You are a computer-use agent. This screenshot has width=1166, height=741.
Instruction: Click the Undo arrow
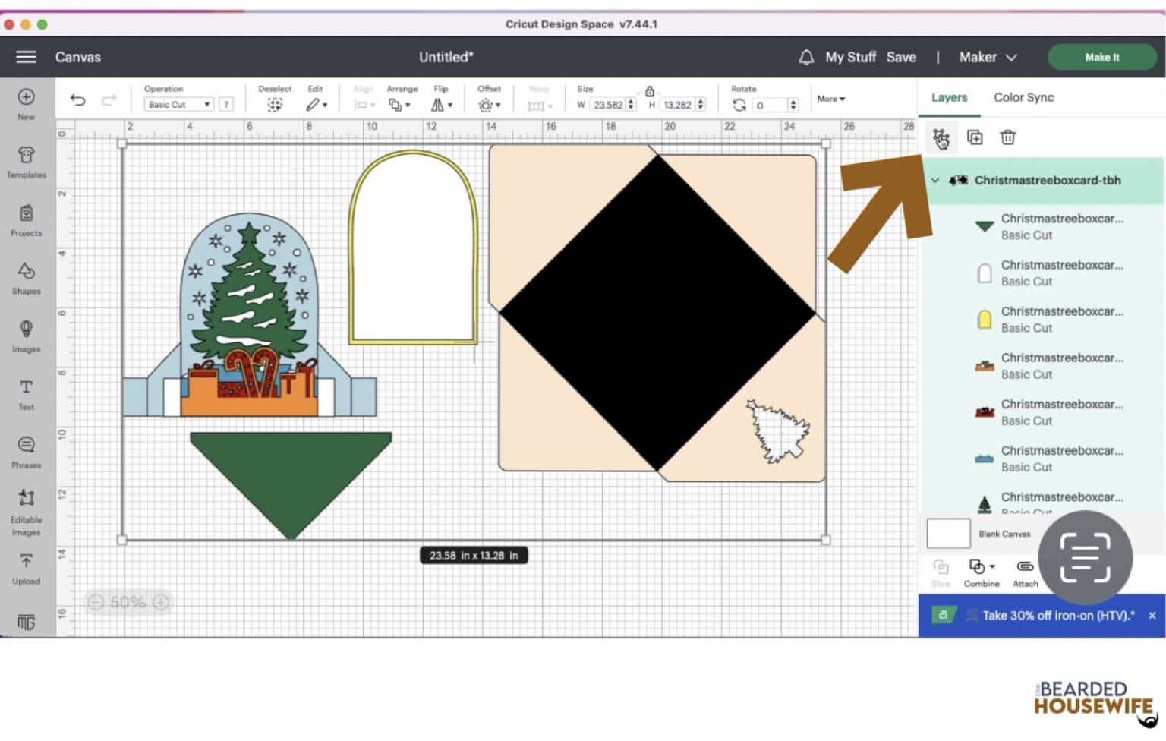point(77,100)
